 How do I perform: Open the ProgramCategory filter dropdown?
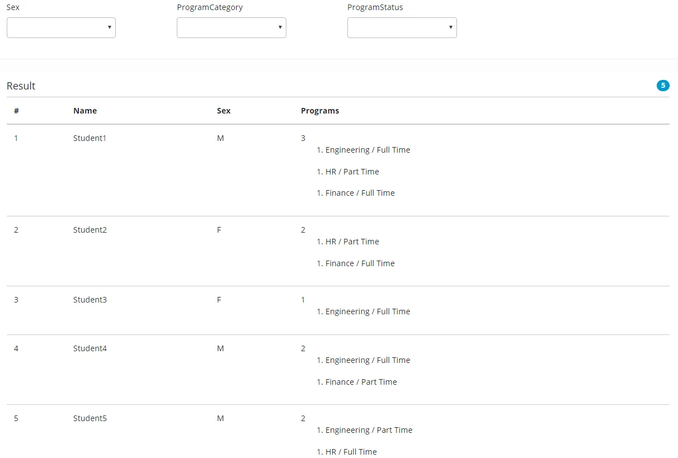231,27
